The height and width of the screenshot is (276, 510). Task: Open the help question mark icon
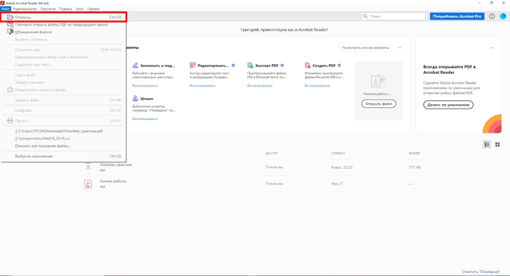tap(492, 17)
